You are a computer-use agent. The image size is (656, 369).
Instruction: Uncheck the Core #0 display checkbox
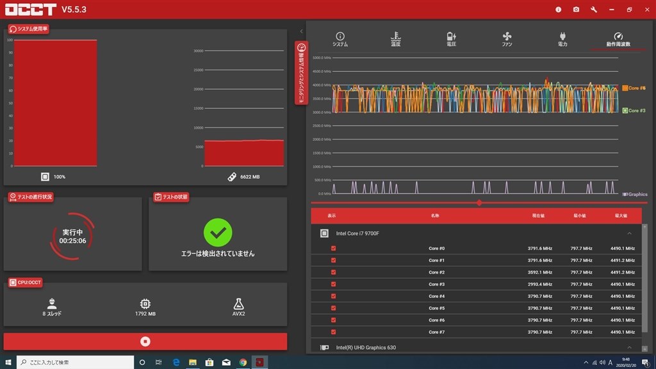point(333,248)
